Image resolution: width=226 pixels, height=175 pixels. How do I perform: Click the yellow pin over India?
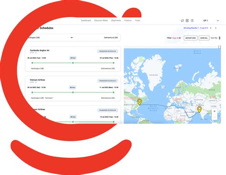pyautogui.click(x=199, y=109)
